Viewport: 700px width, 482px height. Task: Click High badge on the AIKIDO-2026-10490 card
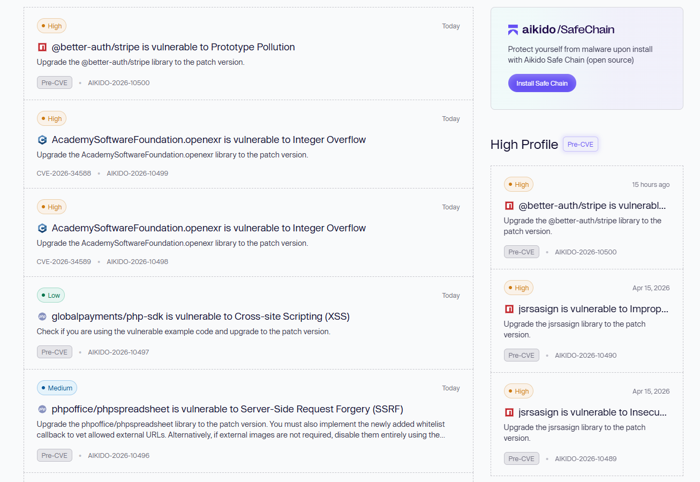click(x=518, y=288)
